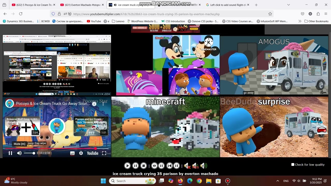Expand the list all tabs chevron
Screen dimensions: 331x186
point(289,5)
